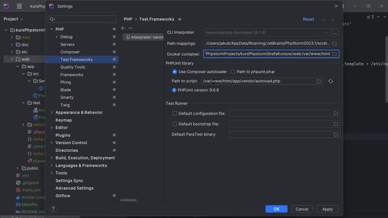Open the Frameworks settings page
This screenshot has height=218, width=388.
72,74
